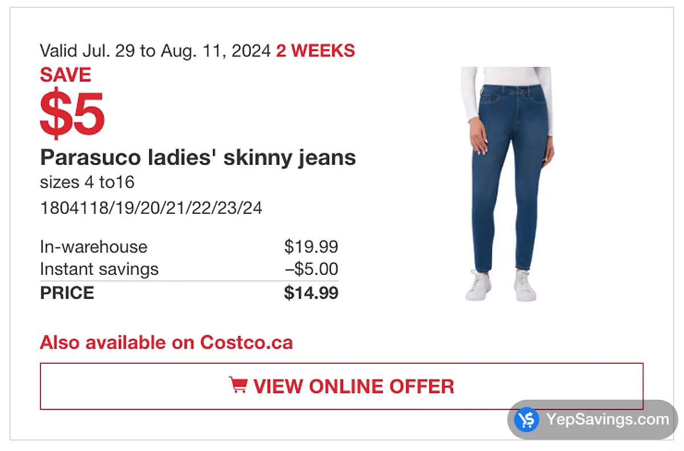Click the final $14.99 price

pyautogui.click(x=311, y=293)
